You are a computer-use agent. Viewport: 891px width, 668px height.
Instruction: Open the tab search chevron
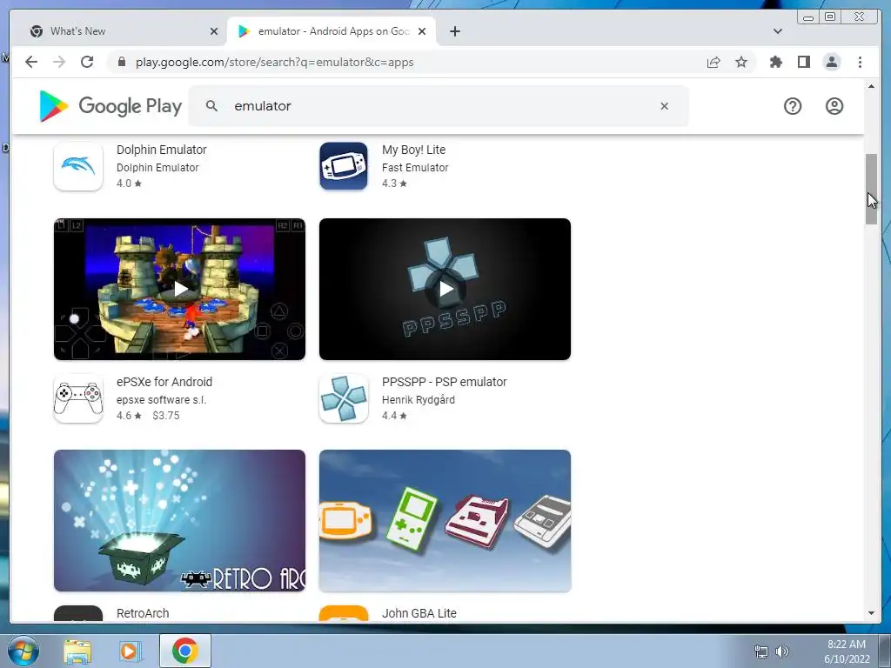[777, 31]
